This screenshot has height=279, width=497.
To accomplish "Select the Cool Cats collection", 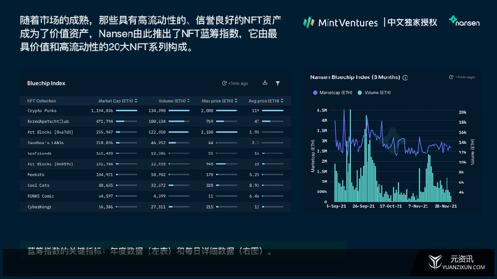I will (38, 186).
